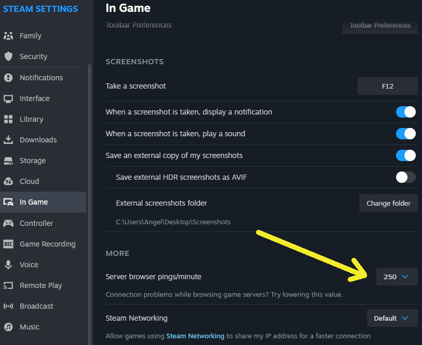Click the Family people icon in sidebar
Screen dimensions: 422x345
coord(8,36)
